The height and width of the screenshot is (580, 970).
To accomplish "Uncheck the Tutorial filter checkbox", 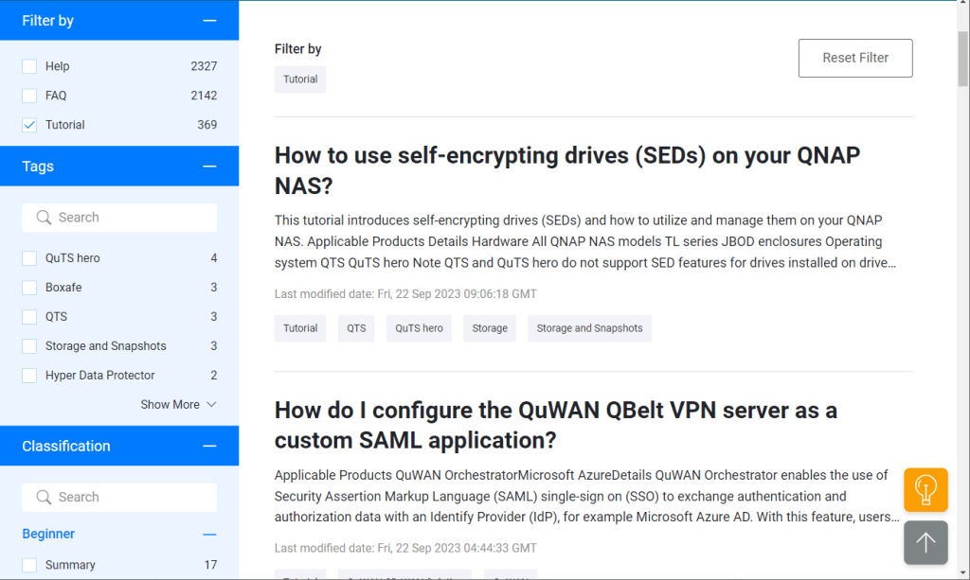I will click(x=29, y=125).
